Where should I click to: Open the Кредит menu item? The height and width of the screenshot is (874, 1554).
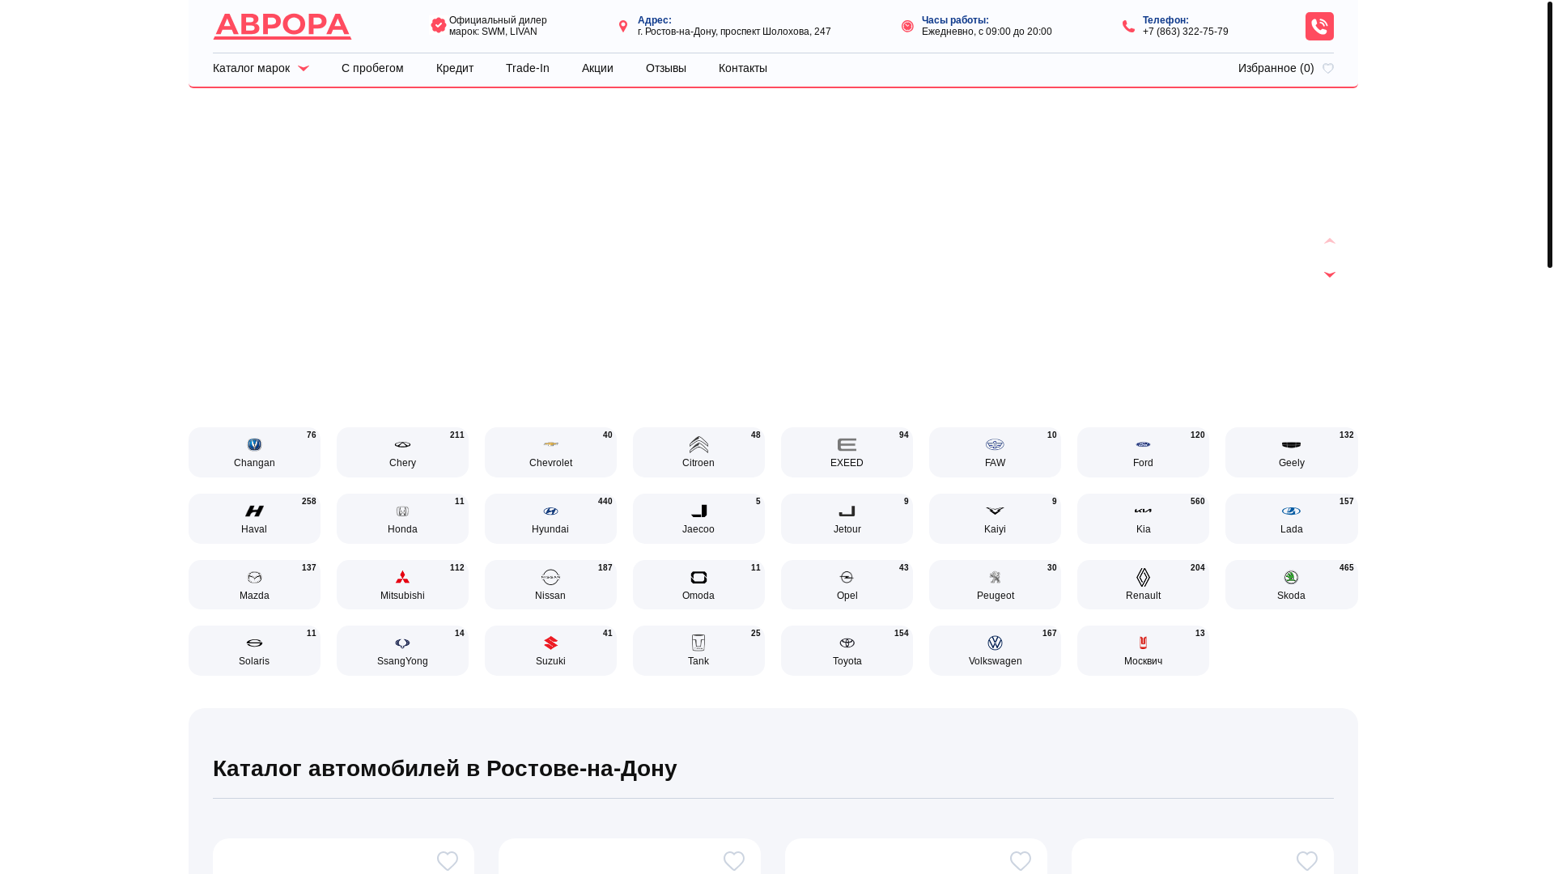pyautogui.click(x=455, y=68)
